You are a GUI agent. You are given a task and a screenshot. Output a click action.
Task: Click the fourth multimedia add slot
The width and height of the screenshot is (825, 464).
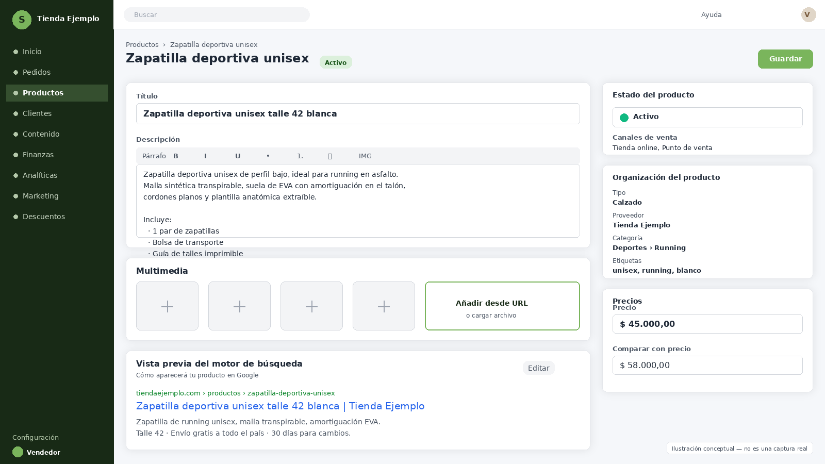tap(384, 306)
